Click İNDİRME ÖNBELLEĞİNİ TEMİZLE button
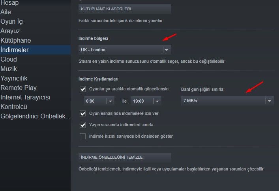Screen dimensions: 279x191 (x=125, y=157)
